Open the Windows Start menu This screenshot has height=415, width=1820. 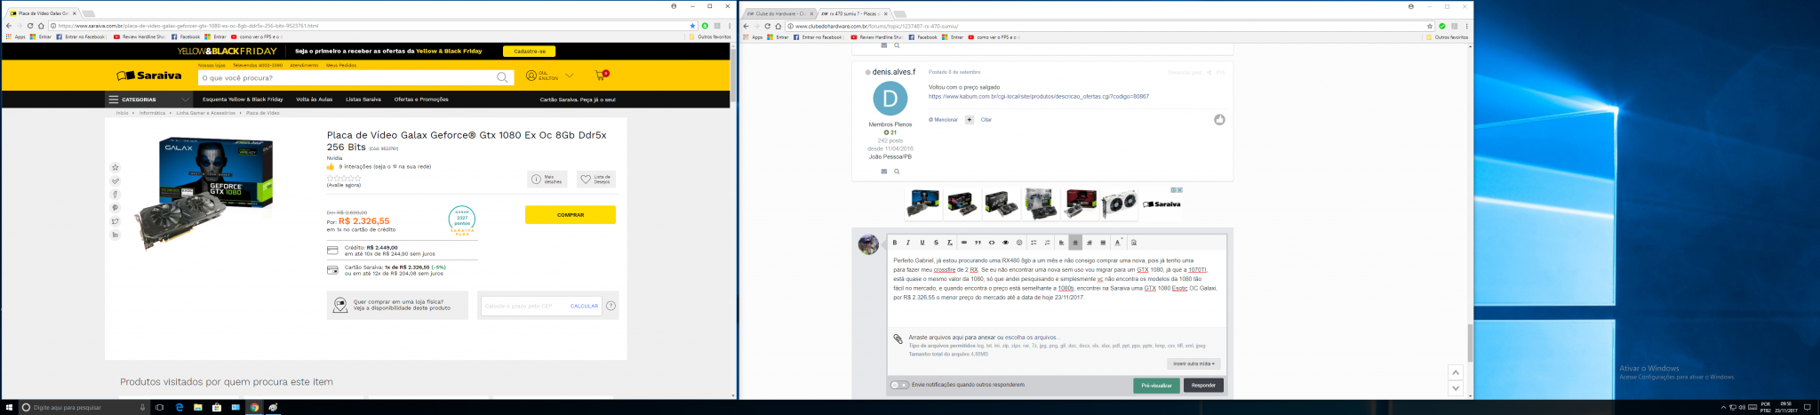click(10, 407)
